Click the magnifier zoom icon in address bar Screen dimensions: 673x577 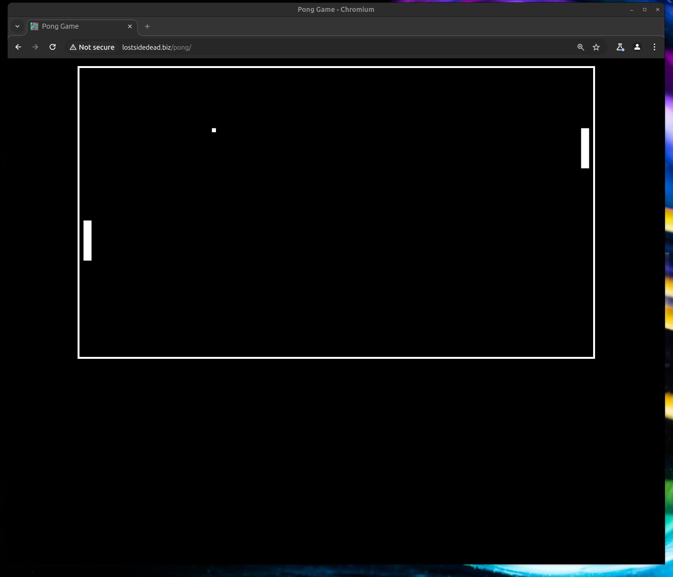coord(581,47)
